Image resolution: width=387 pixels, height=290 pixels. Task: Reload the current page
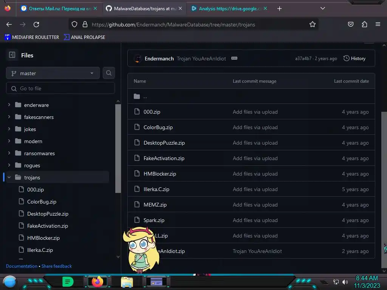(36, 25)
